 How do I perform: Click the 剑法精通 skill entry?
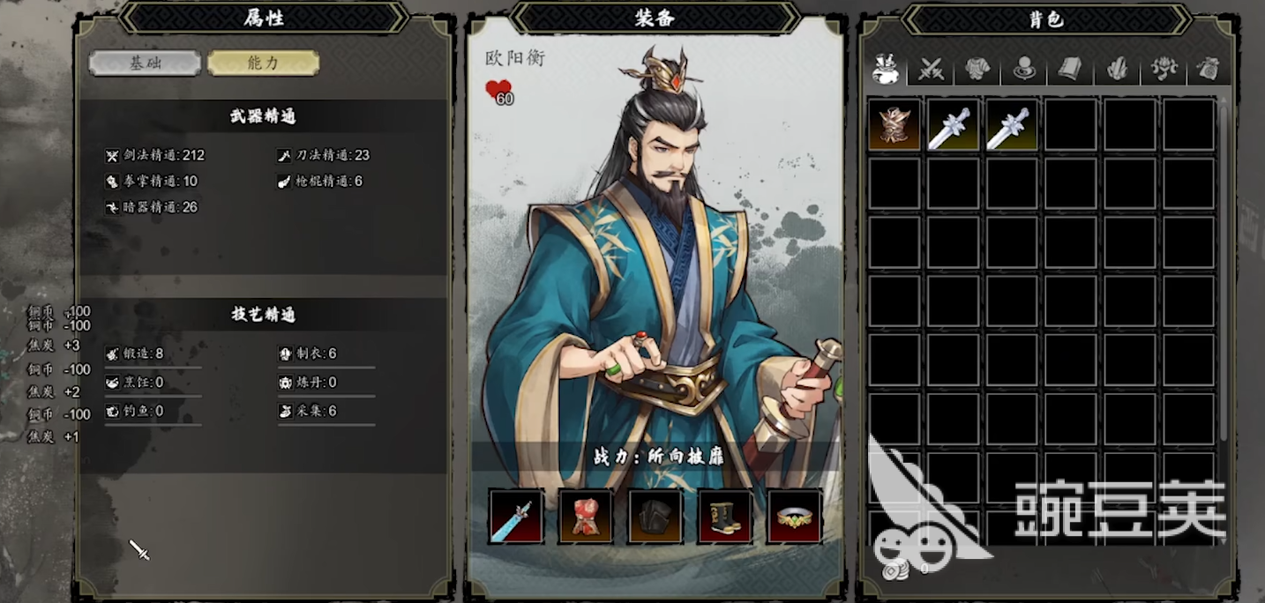pyautogui.click(x=155, y=155)
